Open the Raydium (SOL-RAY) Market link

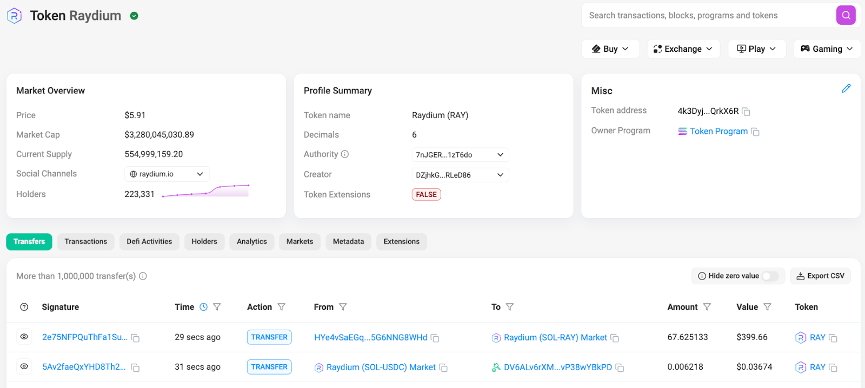pyautogui.click(x=555, y=338)
